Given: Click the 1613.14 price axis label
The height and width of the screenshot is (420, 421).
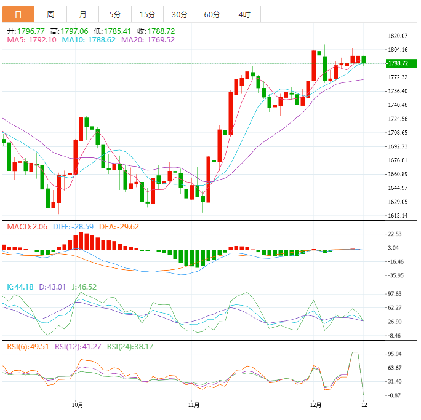Looking at the screenshot, I should click(x=398, y=216).
